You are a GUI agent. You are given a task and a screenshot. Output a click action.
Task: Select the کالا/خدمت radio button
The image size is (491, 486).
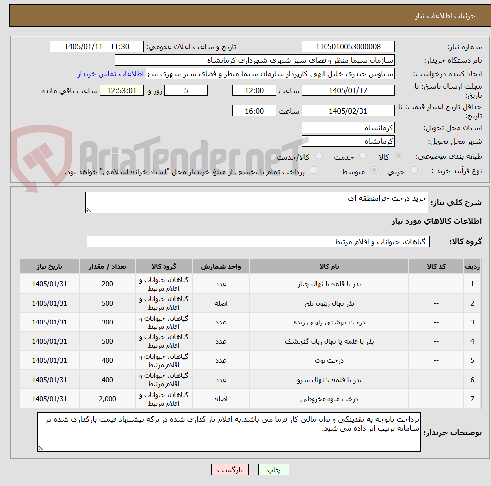click(319, 156)
